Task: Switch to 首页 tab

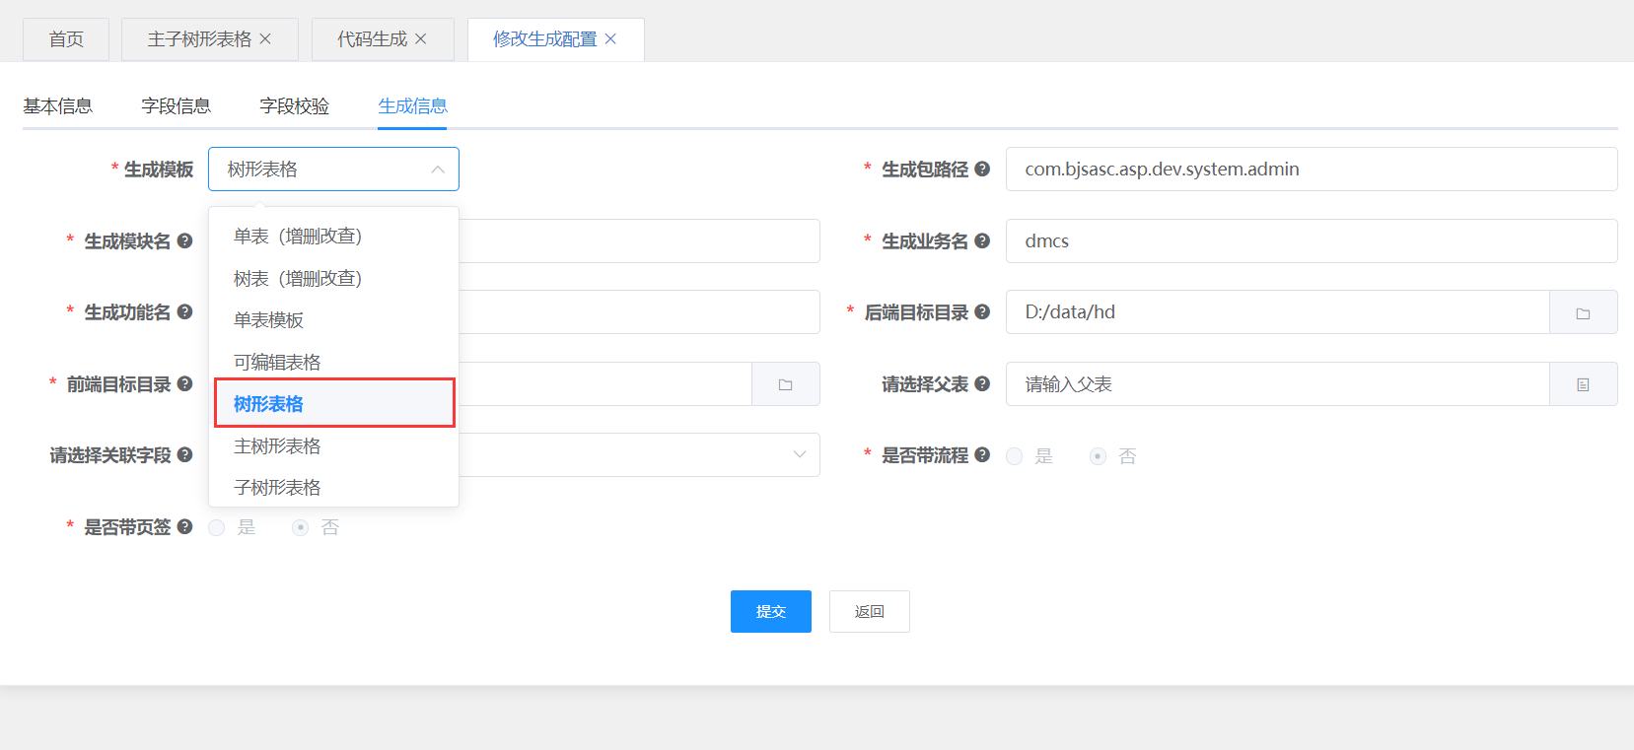Action: 66,39
